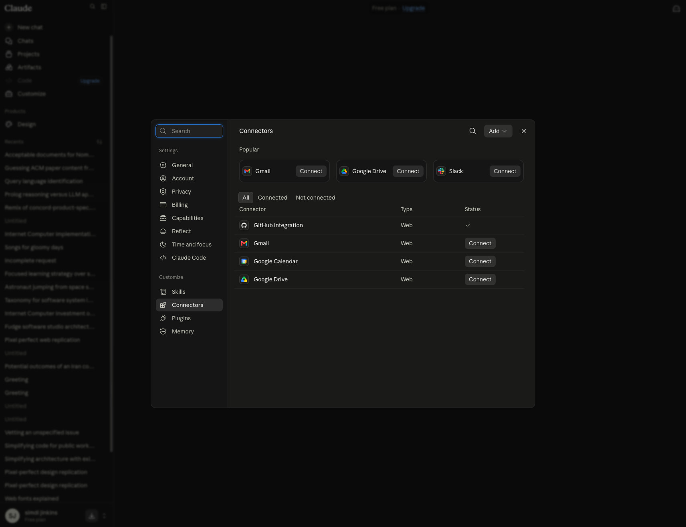The image size is (686, 527).
Task: Click the Google Calendar row name
Action: 276,261
